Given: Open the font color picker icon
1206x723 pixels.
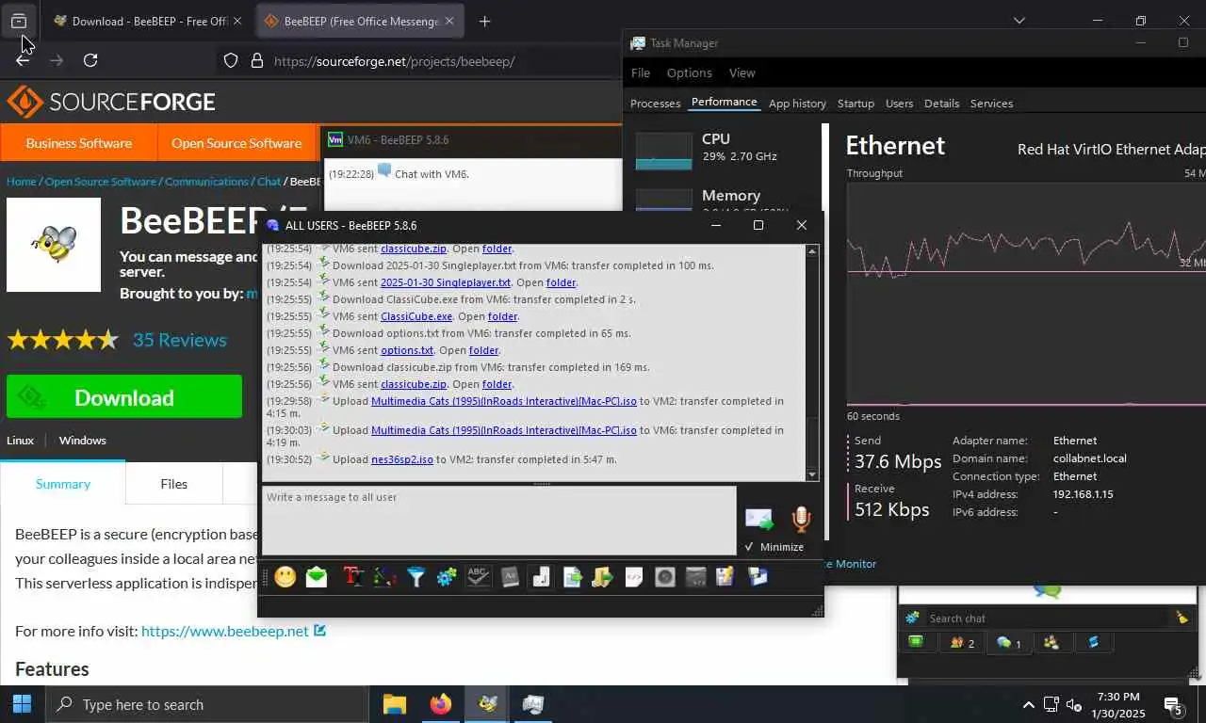Looking at the screenshot, I should 384,577.
